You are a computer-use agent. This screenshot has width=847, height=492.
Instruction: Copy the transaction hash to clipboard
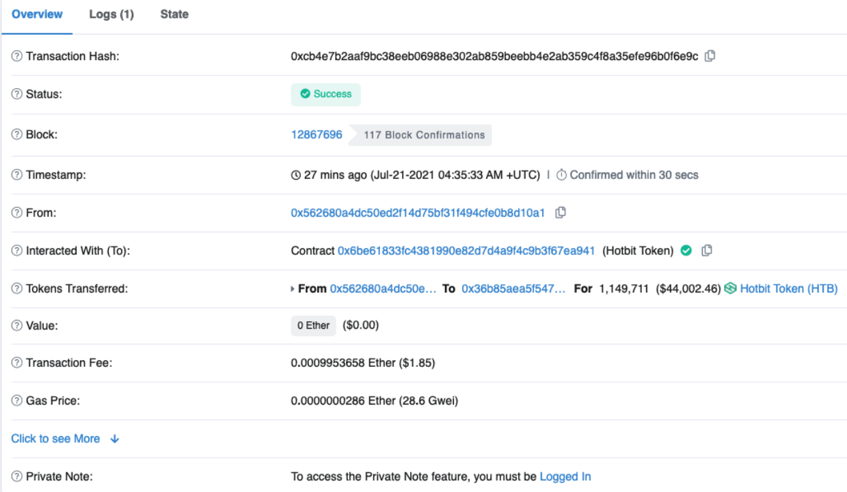[710, 56]
